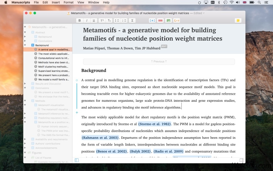
Task: Insert a bulleted list
Action: [117, 21]
